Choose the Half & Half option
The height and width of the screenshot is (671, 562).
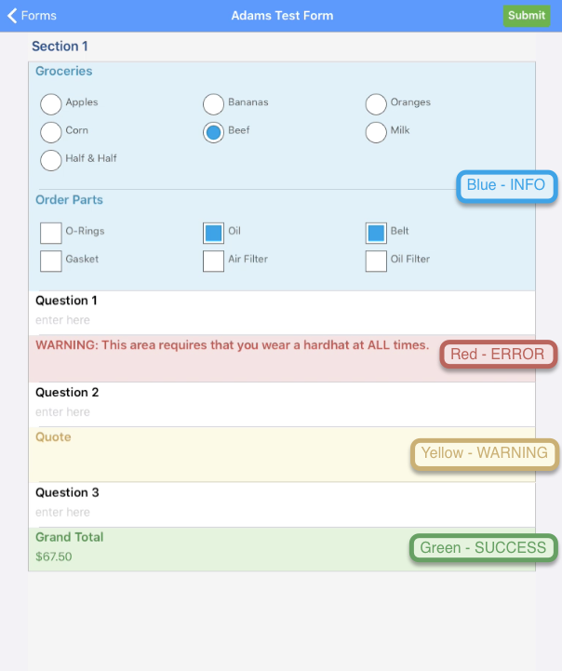(51, 159)
